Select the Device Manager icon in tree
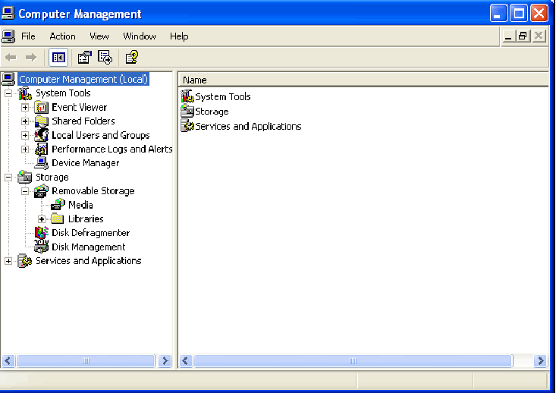Image resolution: width=556 pixels, height=393 pixels. pyautogui.click(x=42, y=163)
